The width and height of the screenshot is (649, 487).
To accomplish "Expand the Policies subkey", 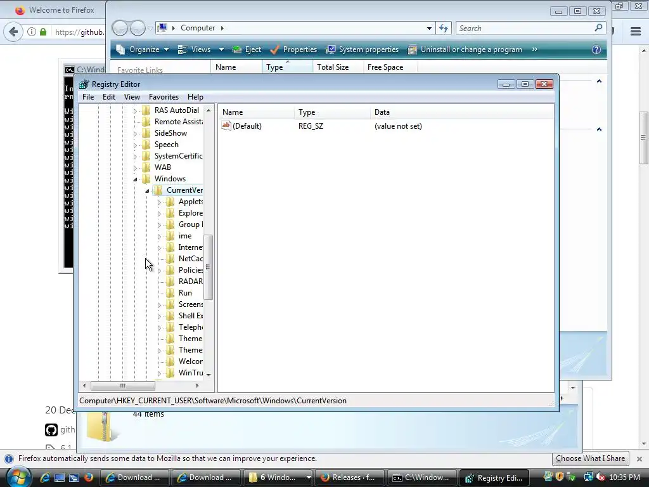I will [159, 271].
